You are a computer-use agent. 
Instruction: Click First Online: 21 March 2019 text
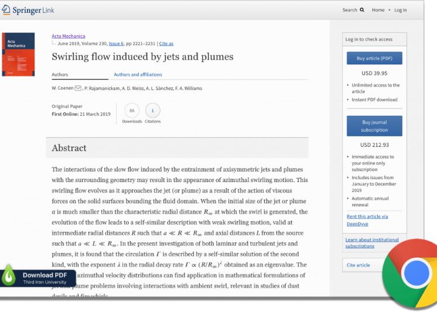tap(81, 114)
